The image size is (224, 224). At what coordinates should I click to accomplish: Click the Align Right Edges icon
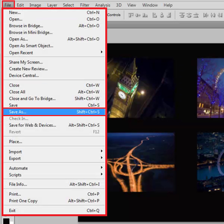pyautogui.click(x=169, y=15)
